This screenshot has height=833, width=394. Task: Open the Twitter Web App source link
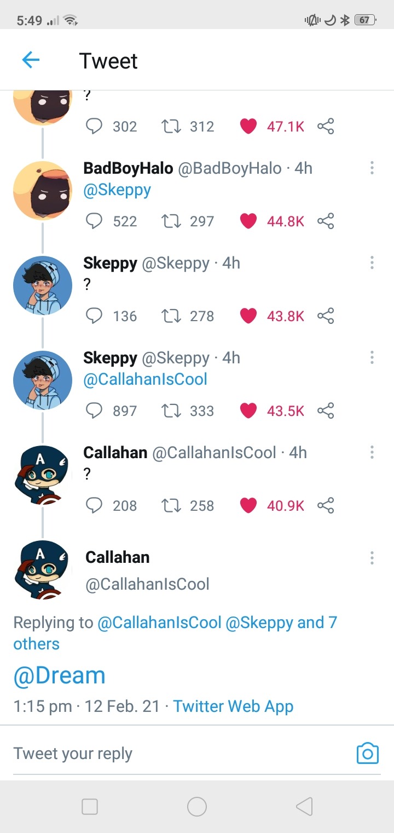[x=233, y=706]
